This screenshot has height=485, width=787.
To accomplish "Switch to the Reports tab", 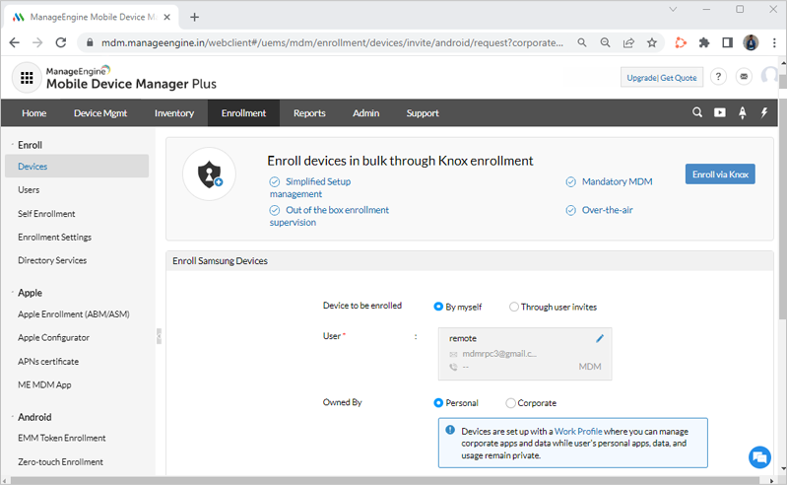I will tap(308, 113).
